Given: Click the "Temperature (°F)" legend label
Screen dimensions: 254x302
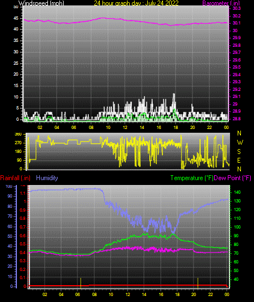Looking at the screenshot, I should point(192,178).
